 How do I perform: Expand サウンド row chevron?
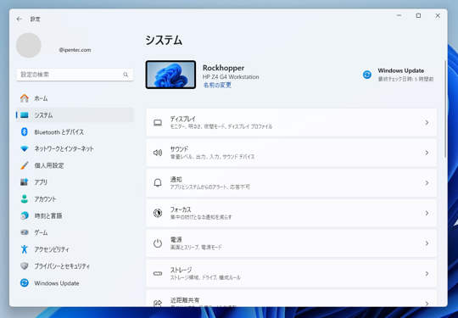427,153
